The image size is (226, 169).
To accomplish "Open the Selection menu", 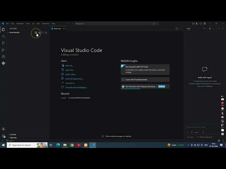I will pos(20,24).
